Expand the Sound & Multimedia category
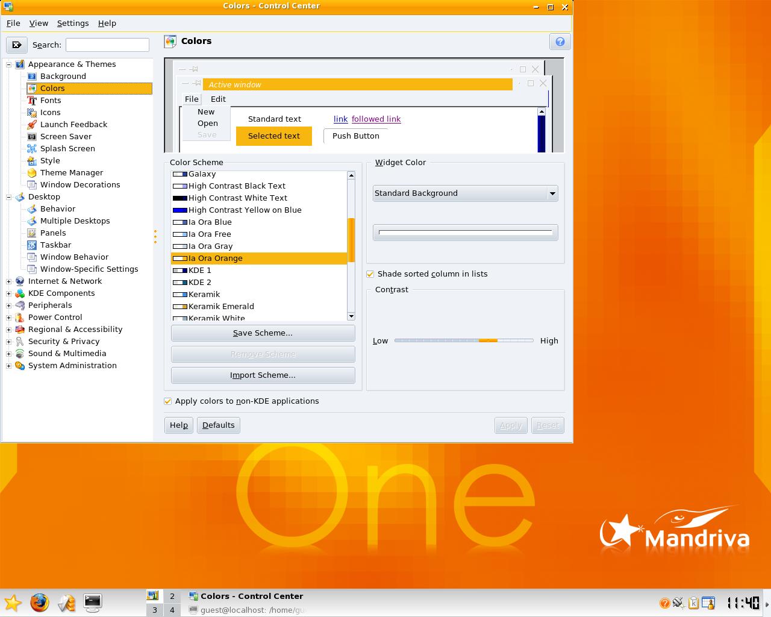Viewport: 771px width, 617px height. coord(9,354)
